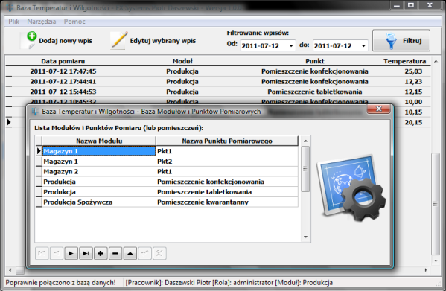Click Pomieszczenie konfekcjonowania cell in dialog
This screenshot has width=446, height=291.
227,182
